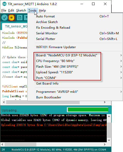Open the Sketch menu

point(21,11)
